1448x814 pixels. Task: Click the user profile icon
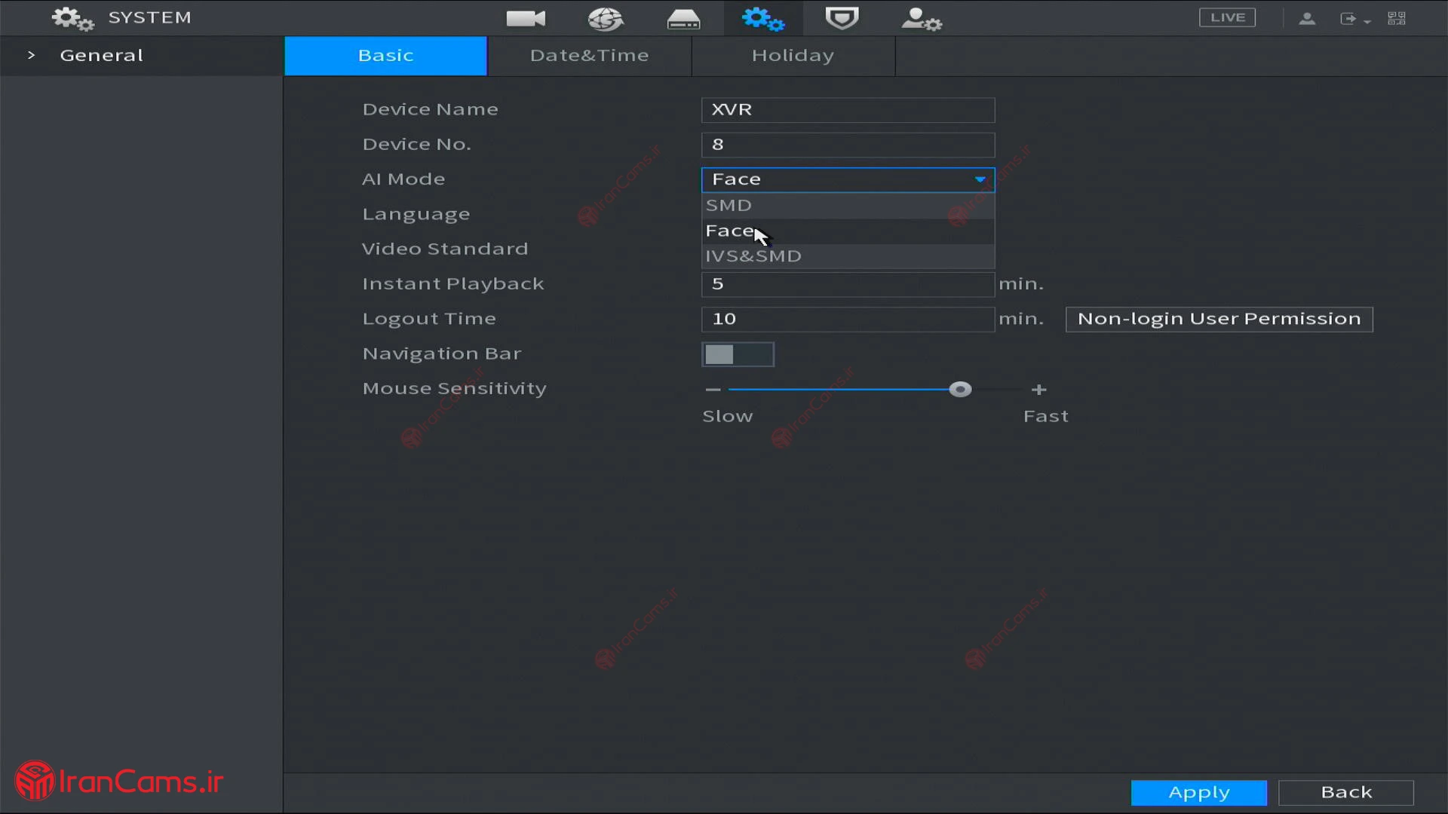1307,18
